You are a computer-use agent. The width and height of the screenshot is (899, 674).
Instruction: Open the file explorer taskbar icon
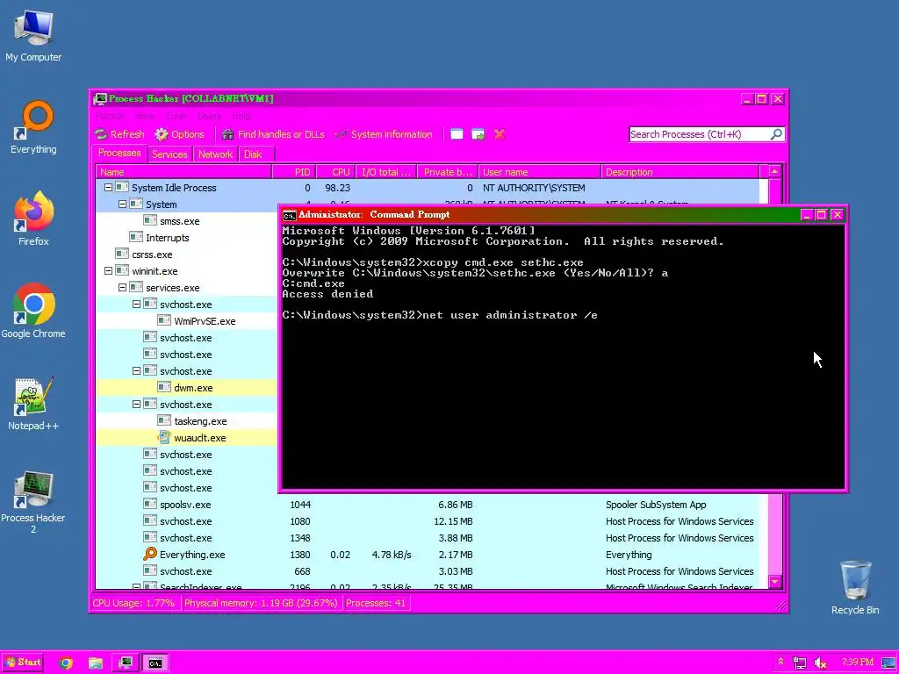tap(95, 663)
